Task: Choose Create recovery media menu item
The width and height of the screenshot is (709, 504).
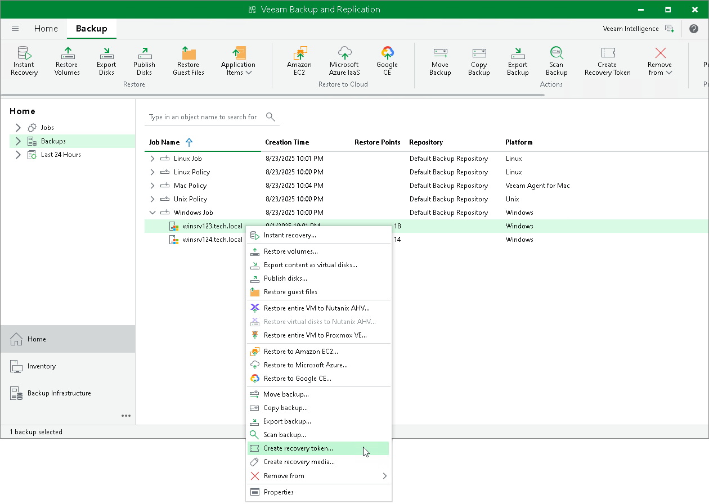Action: click(x=318, y=462)
